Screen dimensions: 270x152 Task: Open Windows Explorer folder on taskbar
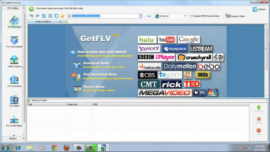[x=30, y=148]
